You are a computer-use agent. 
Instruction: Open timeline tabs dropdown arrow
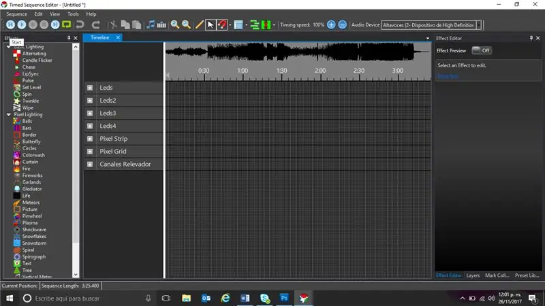click(x=428, y=38)
